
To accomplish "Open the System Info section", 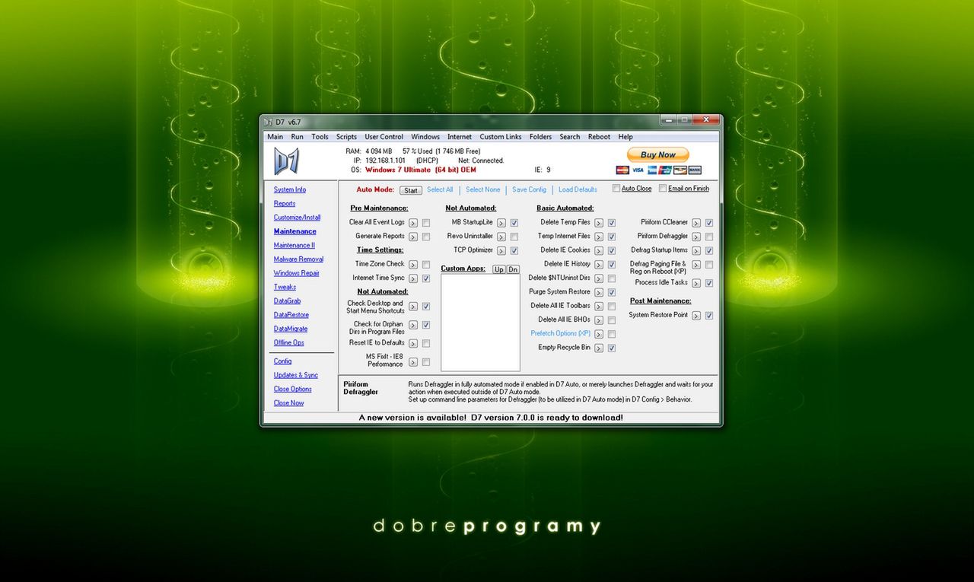I will (x=290, y=189).
